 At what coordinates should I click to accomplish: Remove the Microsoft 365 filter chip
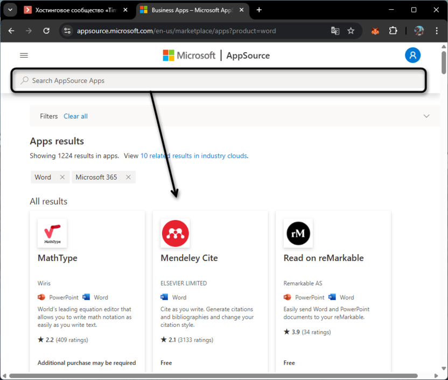pos(128,177)
